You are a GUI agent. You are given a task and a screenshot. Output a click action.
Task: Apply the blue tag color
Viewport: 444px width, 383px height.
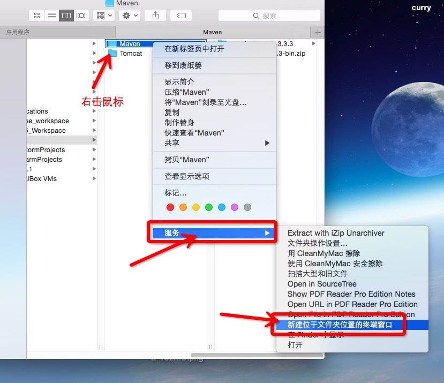coord(222,207)
